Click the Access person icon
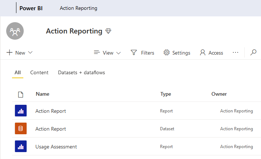This screenshot has height=159, width=261. [203, 52]
